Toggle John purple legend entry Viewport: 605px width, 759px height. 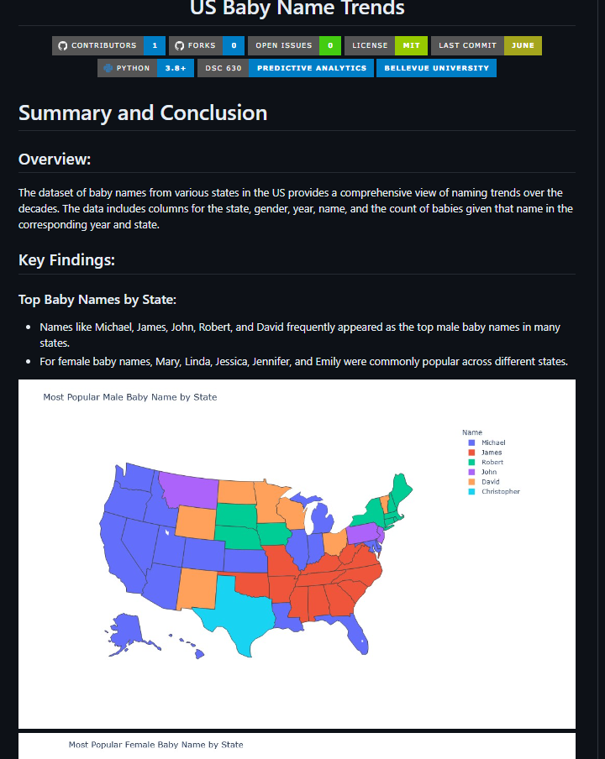[482, 472]
